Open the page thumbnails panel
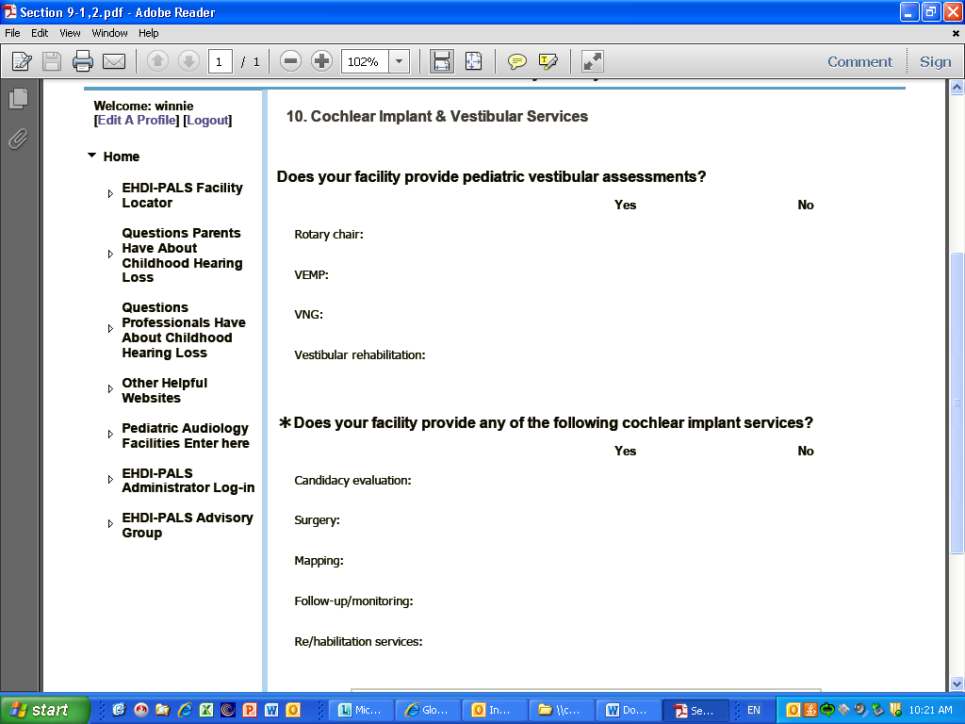 tap(18, 98)
